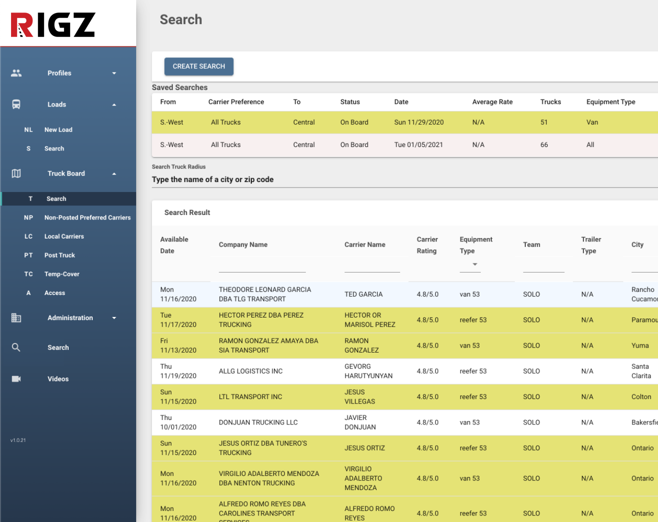658x522 pixels.
Task: Click the v1.0.21 version label
Action: [x=18, y=440]
